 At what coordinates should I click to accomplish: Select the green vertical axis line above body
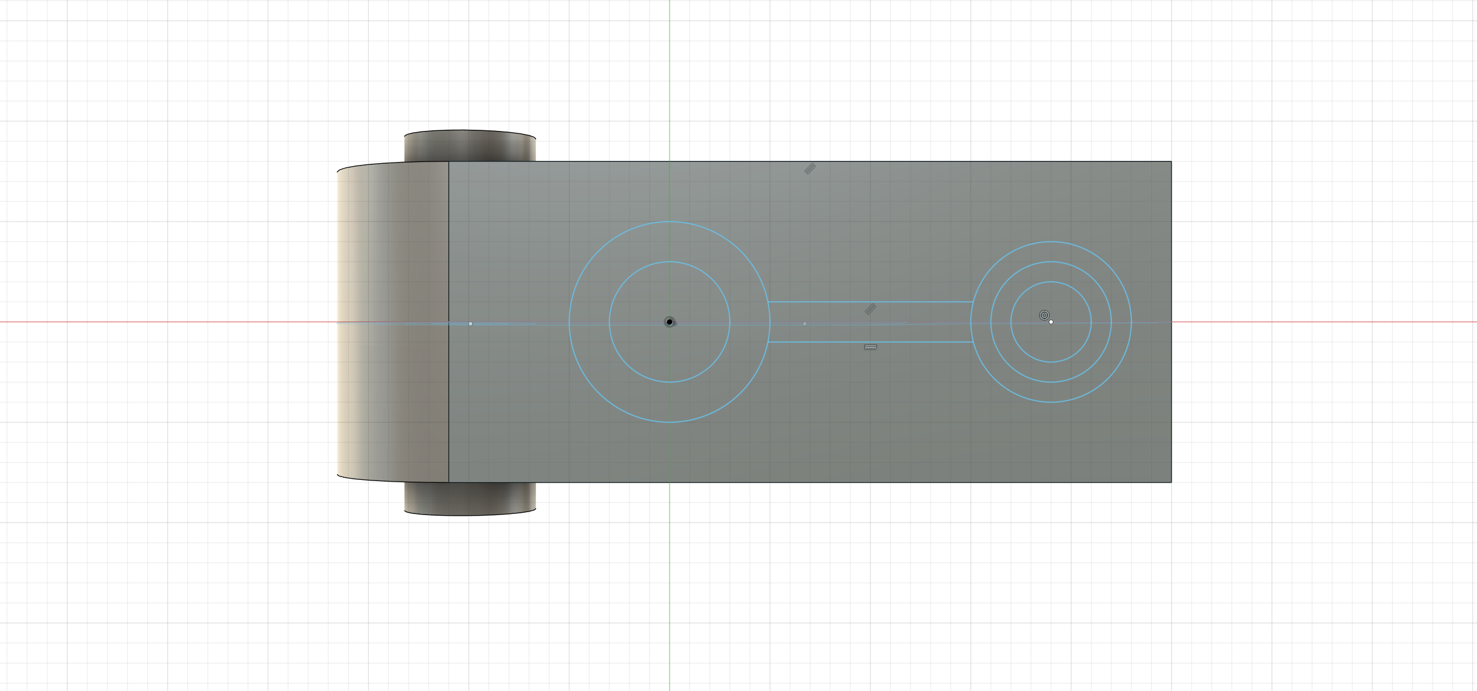pos(669,75)
